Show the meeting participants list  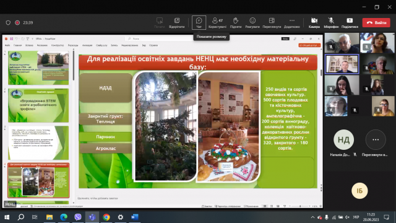point(217,22)
